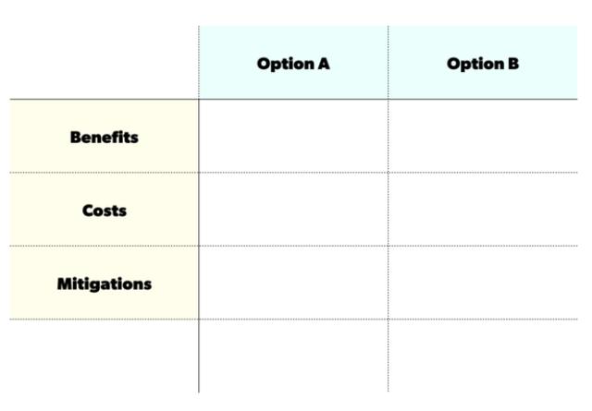Click the dotted line between Benefits and Costs labels
Screen dimensions: 592x411
pos(105,173)
